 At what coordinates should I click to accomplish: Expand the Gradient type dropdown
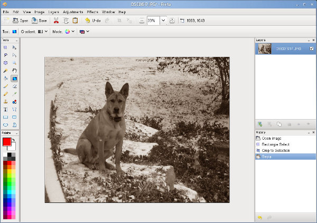click(42, 32)
